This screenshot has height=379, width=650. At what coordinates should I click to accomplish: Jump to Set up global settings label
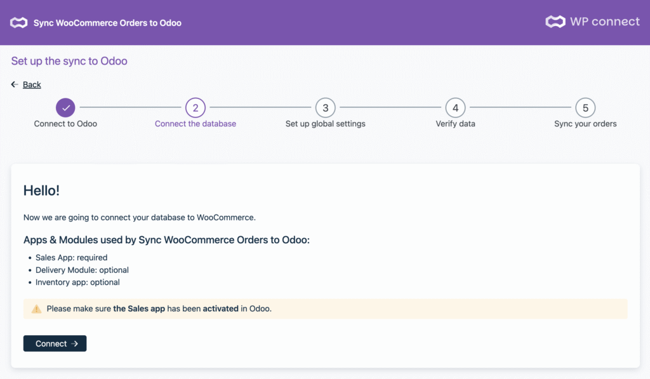(x=325, y=124)
